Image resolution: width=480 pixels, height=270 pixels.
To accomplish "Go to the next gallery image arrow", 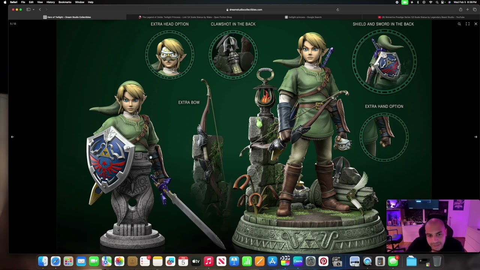I will point(475,137).
